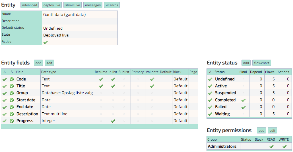Select the Administrators permission group
This screenshot has height=152, width=293.
[x=222, y=147]
